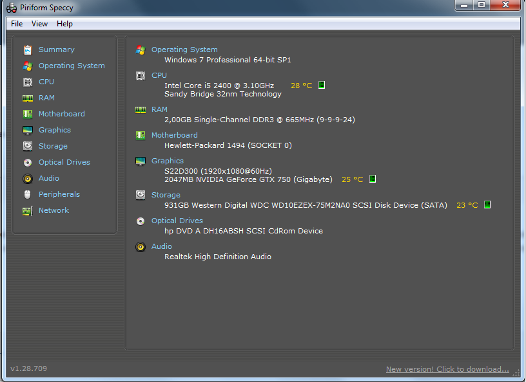This screenshot has width=526, height=382.
Task: Click 'Realtek High Definition Audio' text
Action: [x=218, y=257]
